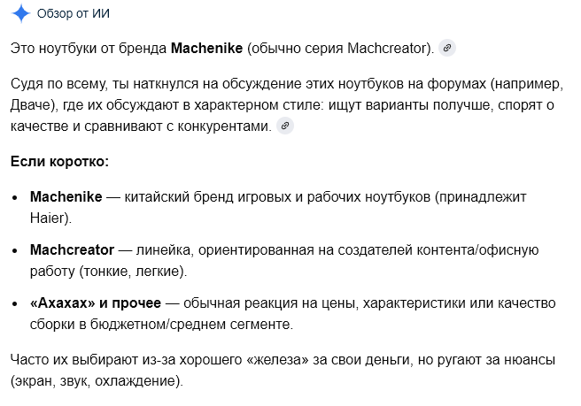The width and height of the screenshot is (581, 406).
Task: Click the bullet dot before Machcreator item
Action: (x=15, y=250)
